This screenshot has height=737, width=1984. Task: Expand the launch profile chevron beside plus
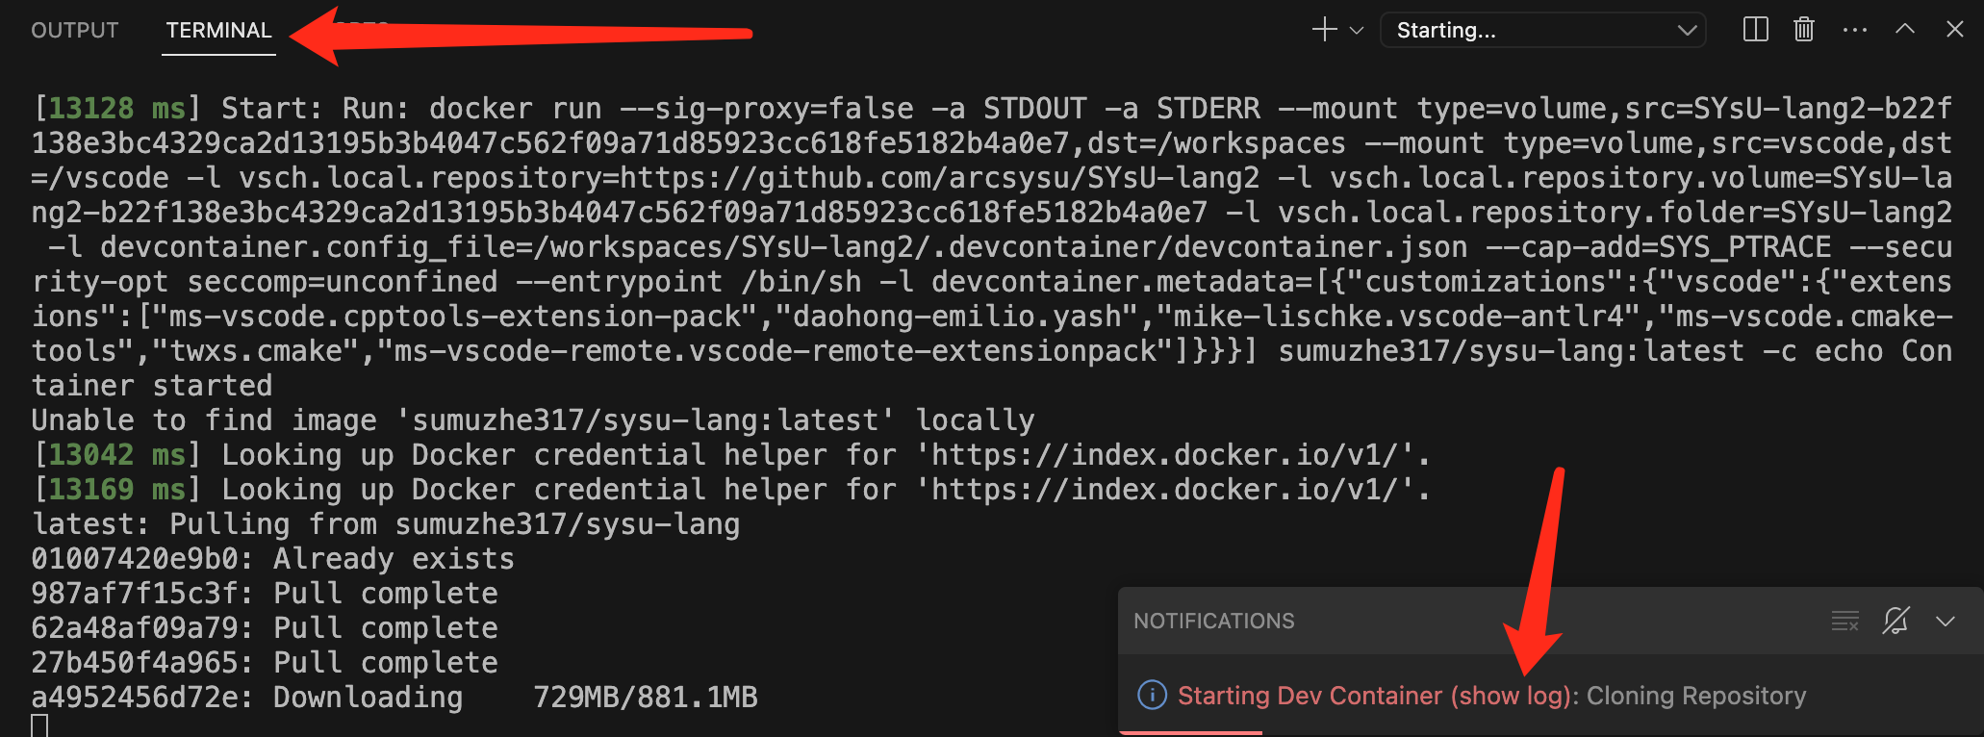[1357, 31]
